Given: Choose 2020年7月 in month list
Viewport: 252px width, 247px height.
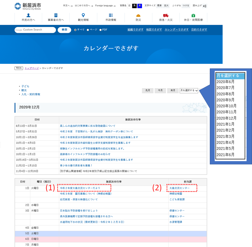Looking at the screenshot, I should click(x=226, y=88).
